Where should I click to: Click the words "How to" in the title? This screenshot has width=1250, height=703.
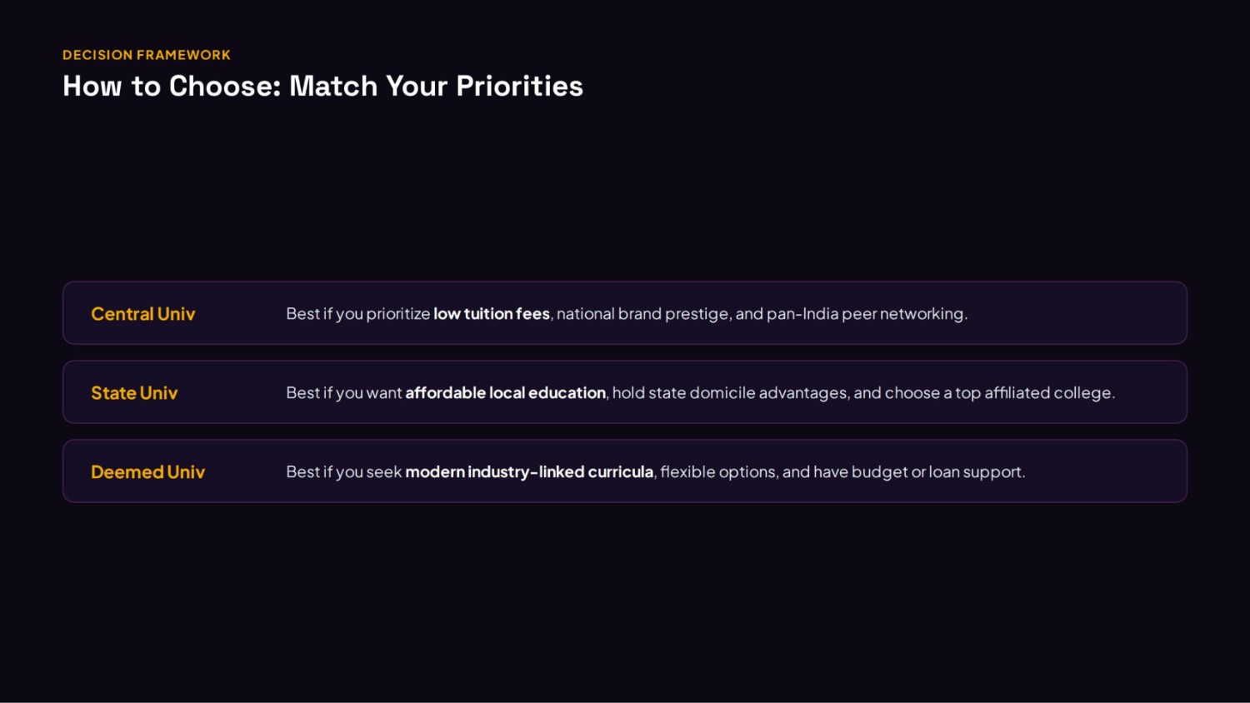coord(112,86)
